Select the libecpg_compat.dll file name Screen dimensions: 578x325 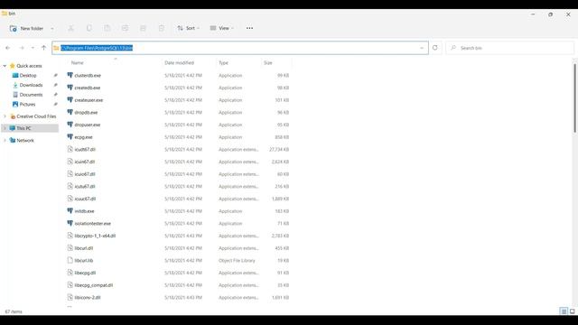point(94,285)
